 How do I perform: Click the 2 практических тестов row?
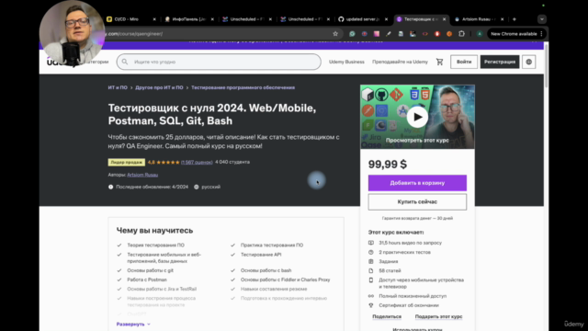(x=400, y=252)
